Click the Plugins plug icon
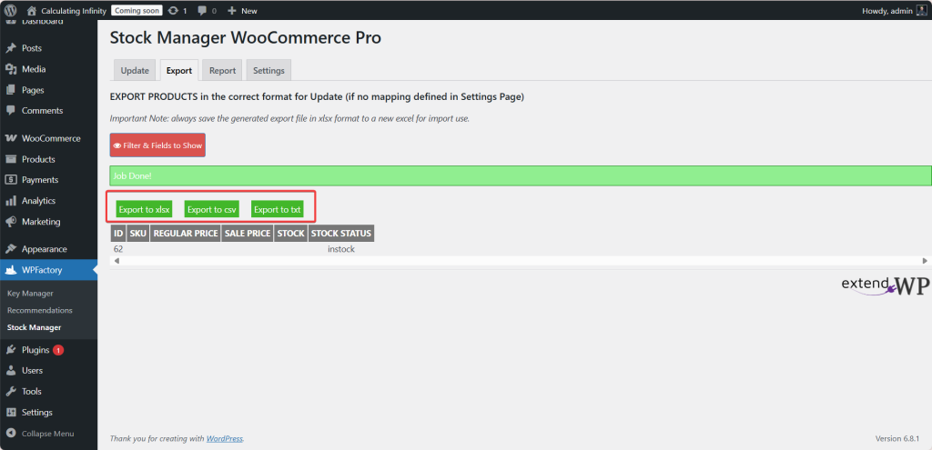932x450 pixels. (x=11, y=350)
